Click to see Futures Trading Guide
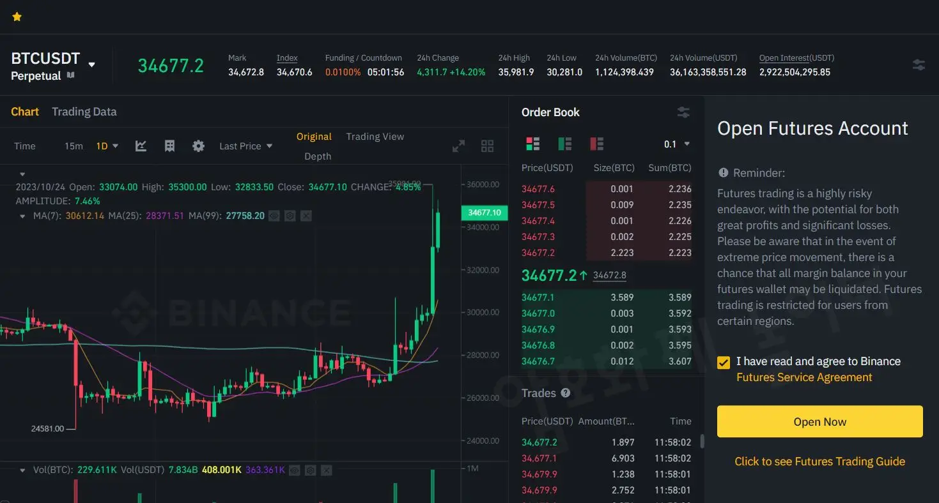939x503 pixels. (x=820, y=462)
